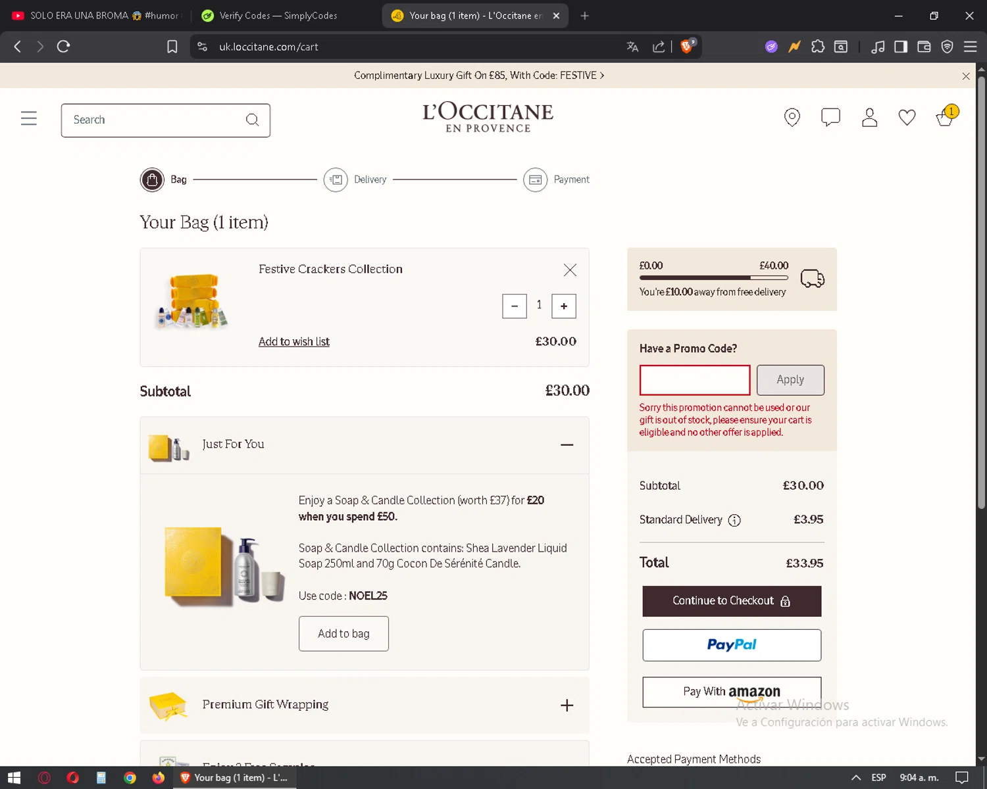The width and height of the screenshot is (987, 789).
Task: Show hidden system tray icons
Action: tap(856, 778)
